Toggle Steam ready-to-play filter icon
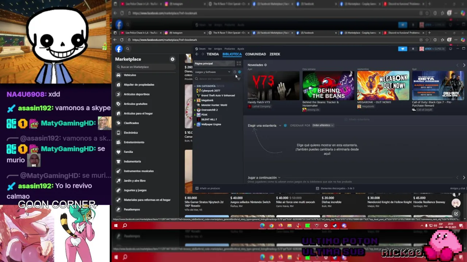467x262 pixels. [x=239, y=72]
